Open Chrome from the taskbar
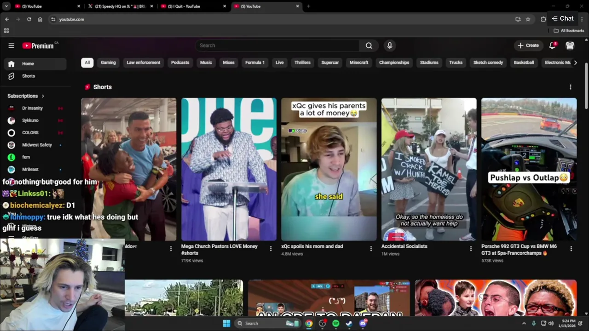589x331 pixels. (309, 323)
